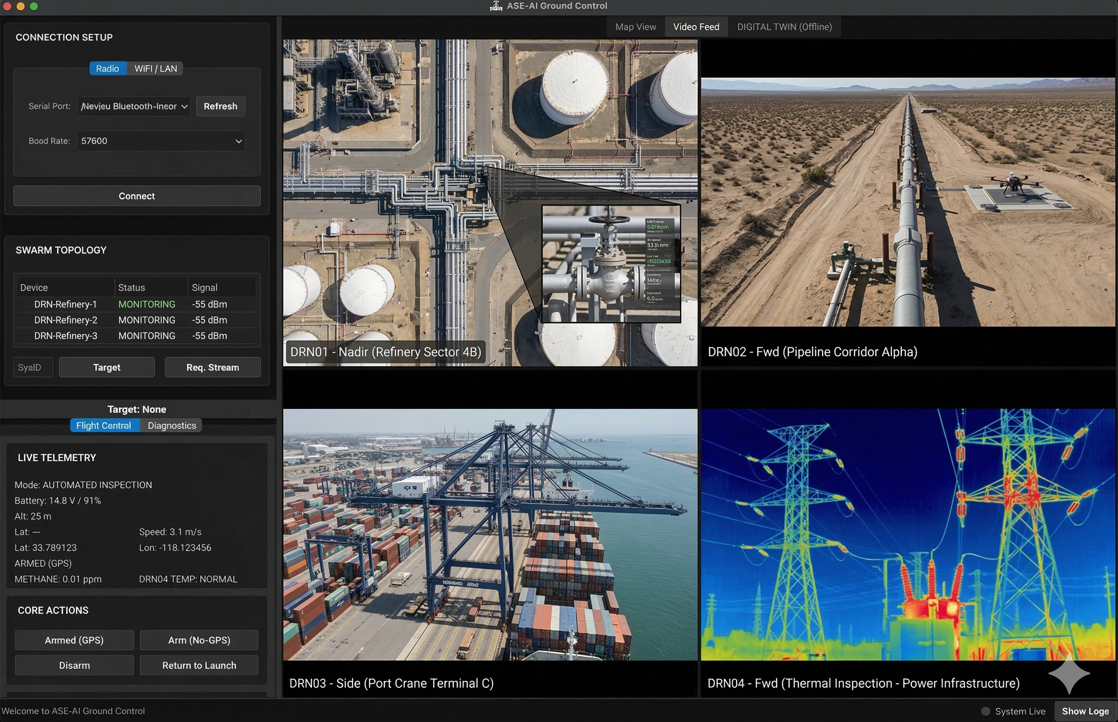
Task: Open the Serial Port dropdown
Action: click(x=134, y=106)
